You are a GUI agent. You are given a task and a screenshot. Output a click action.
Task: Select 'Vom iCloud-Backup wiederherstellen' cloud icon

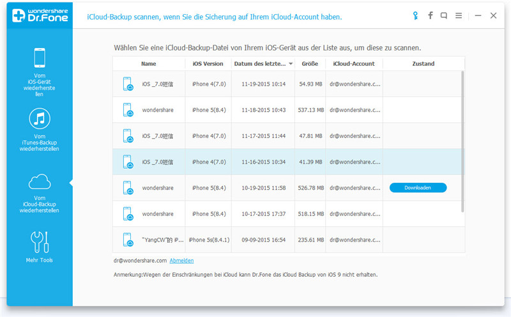(x=40, y=182)
